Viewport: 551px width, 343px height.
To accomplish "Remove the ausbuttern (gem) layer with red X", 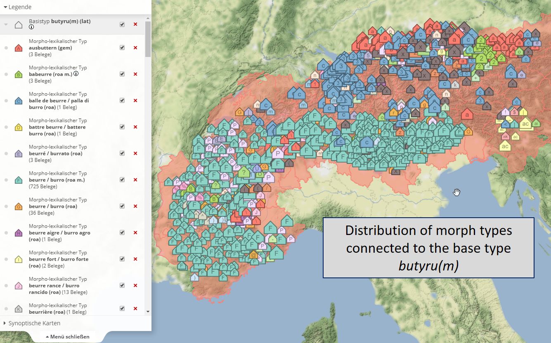I will coord(135,48).
